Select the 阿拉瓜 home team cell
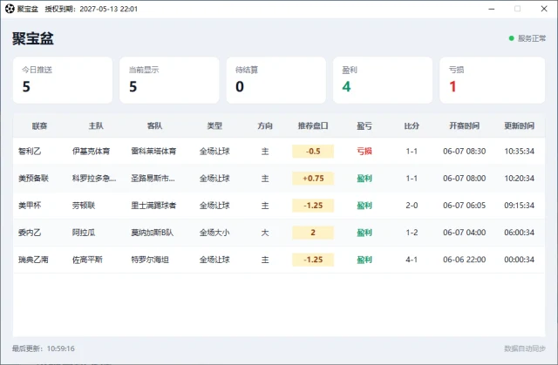Screen dimensions: 558x365 click(x=84, y=233)
